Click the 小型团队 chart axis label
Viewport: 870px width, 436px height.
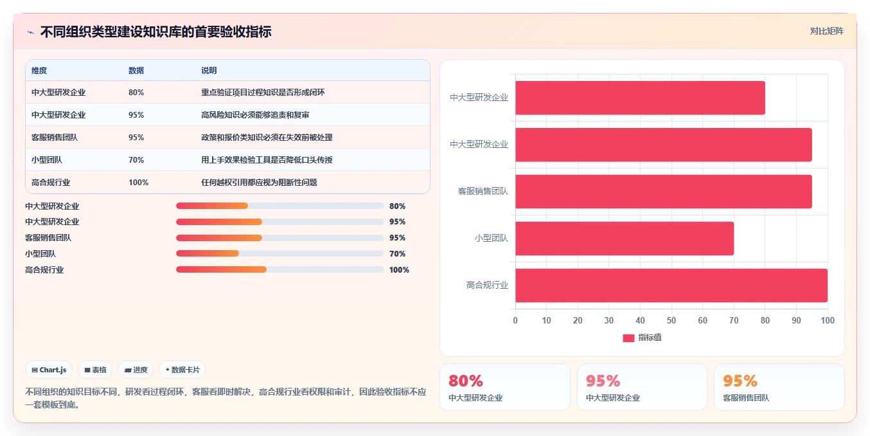(x=492, y=239)
